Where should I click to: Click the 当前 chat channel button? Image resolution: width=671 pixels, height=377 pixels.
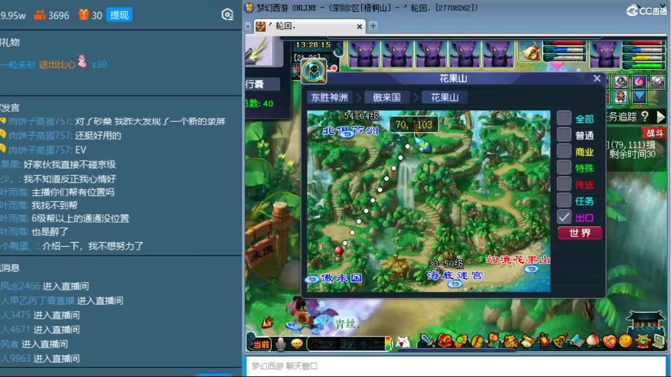(261, 344)
